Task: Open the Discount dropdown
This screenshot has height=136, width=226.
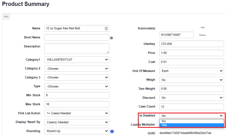Action: pos(192,98)
